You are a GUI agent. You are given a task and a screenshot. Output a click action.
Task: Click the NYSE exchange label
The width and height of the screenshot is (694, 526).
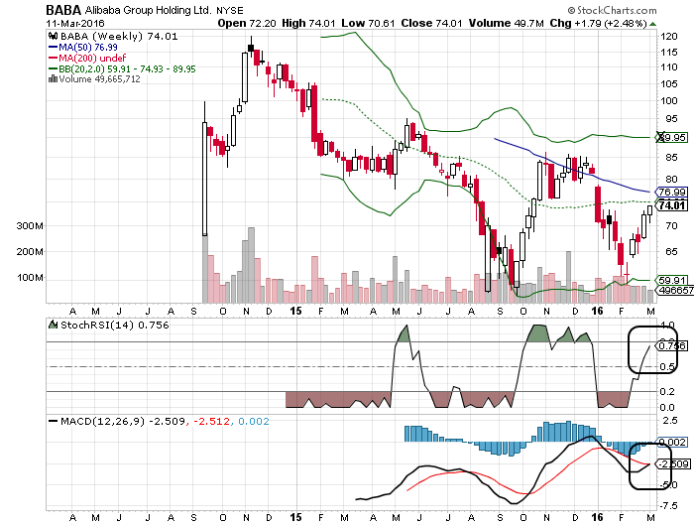tap(230, 10)
